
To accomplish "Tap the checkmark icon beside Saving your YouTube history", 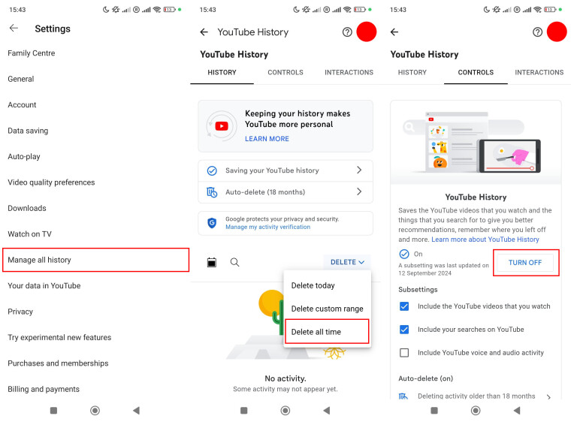I will 212,170.
